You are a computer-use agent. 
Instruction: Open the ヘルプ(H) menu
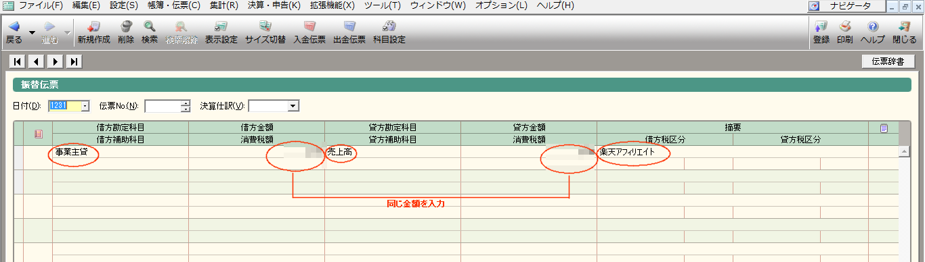(555, 5)
